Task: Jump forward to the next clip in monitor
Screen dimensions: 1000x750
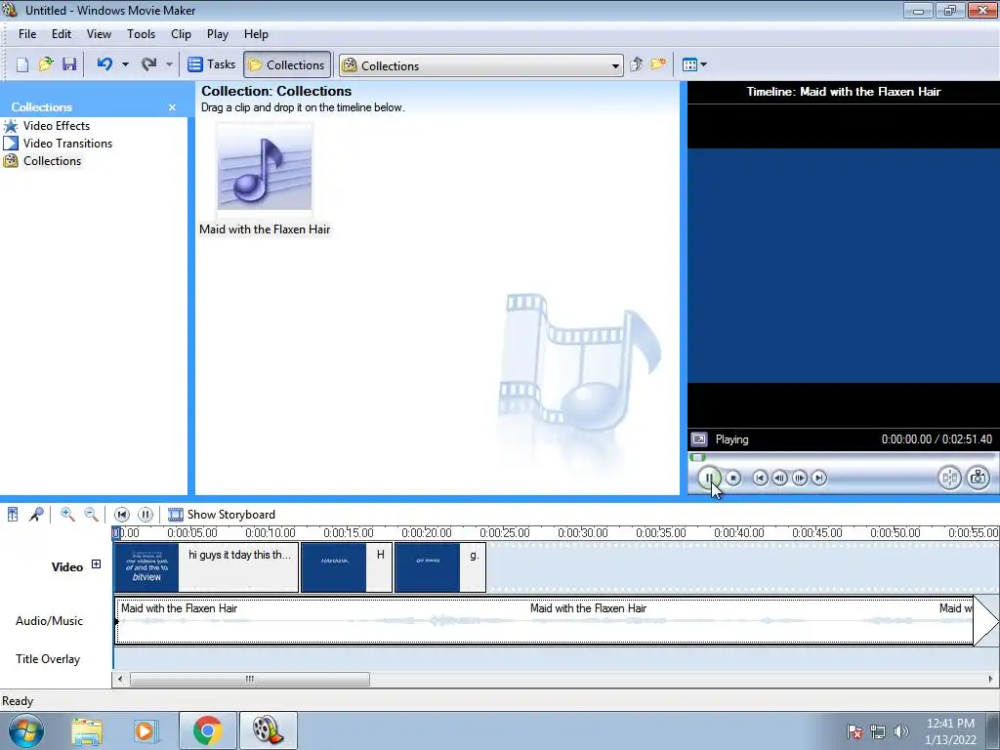Action: [819, 478]
